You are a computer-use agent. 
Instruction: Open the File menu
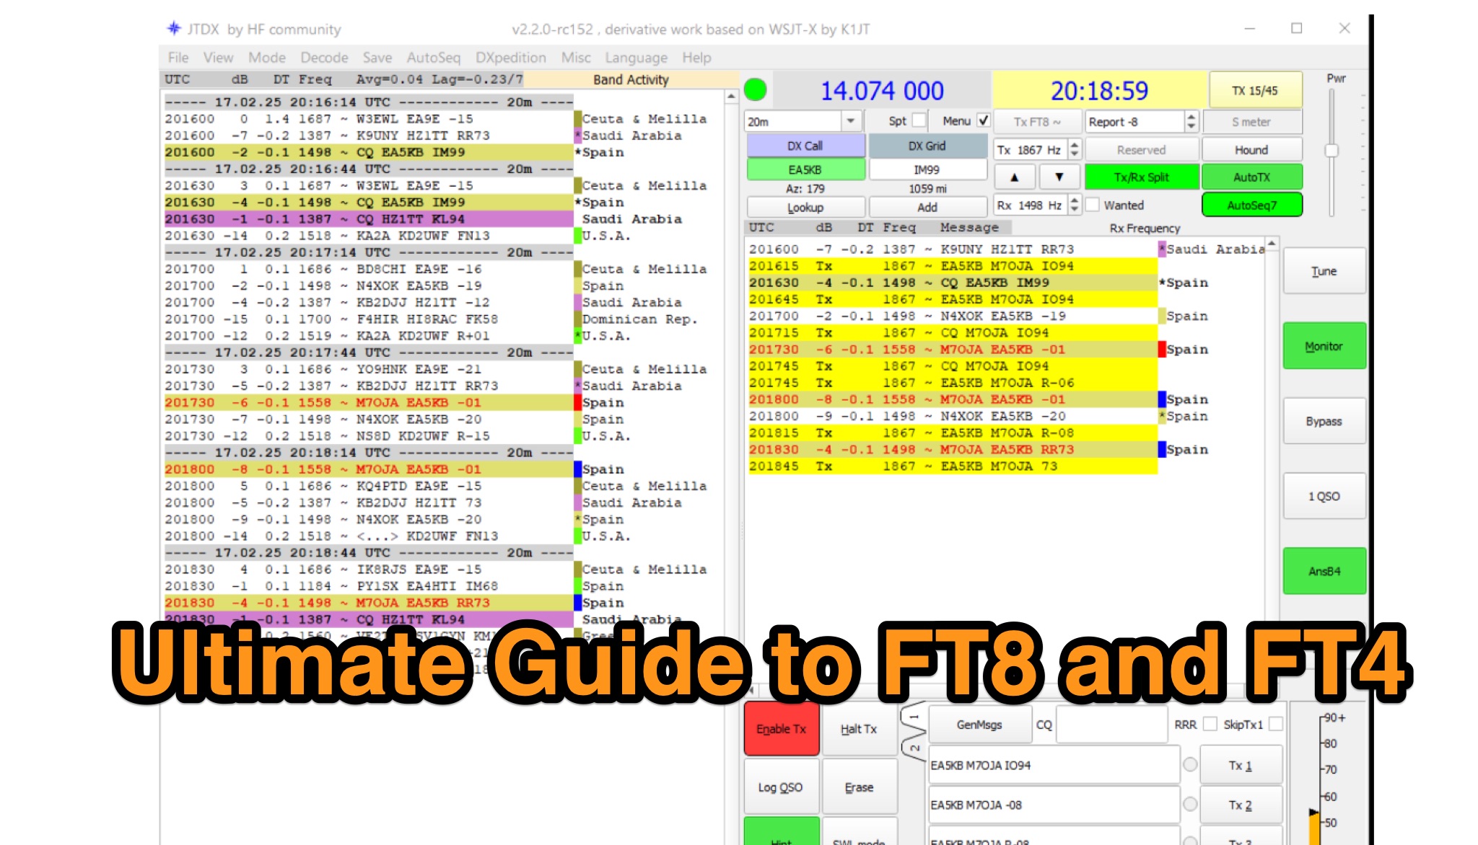pyautogui.click(x=178, y=58)
